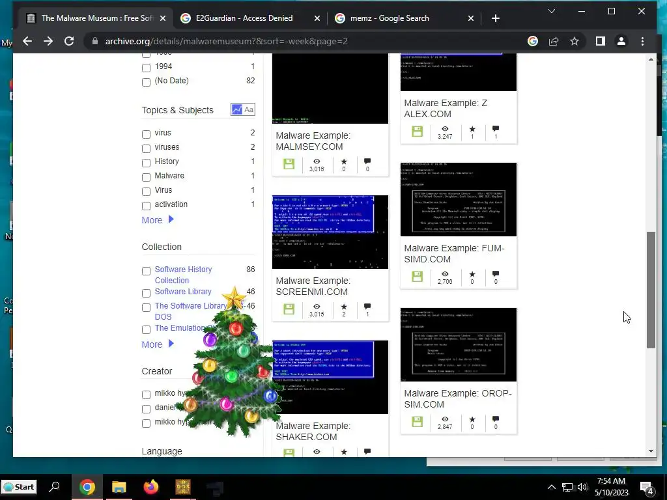Click floppy disk icon under SCREENMI.COM

coord(289,309)
